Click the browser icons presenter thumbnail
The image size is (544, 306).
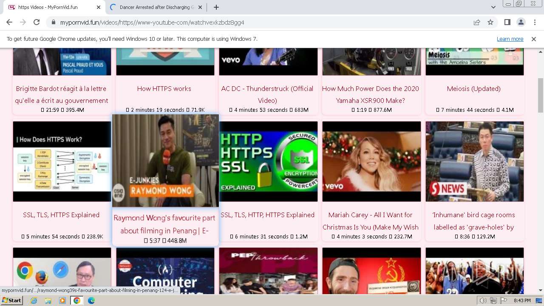[x=62, y=271]
